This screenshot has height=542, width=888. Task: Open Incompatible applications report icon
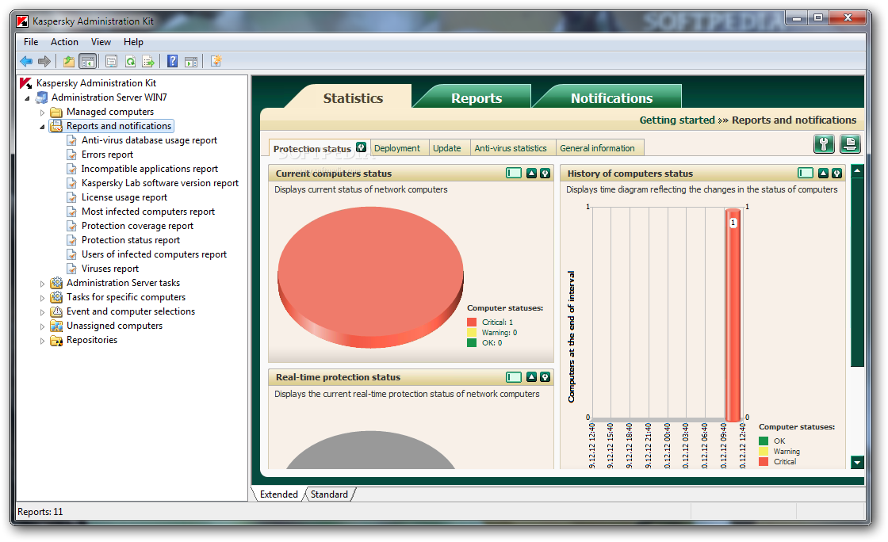[x=72, y=169]
